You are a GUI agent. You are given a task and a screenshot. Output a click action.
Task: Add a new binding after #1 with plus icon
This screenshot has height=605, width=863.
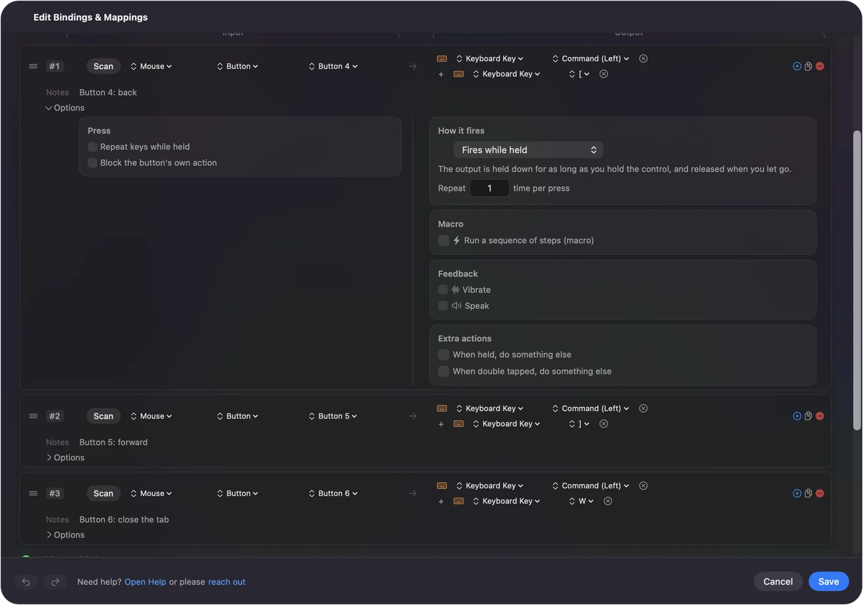tap(797, 66)
